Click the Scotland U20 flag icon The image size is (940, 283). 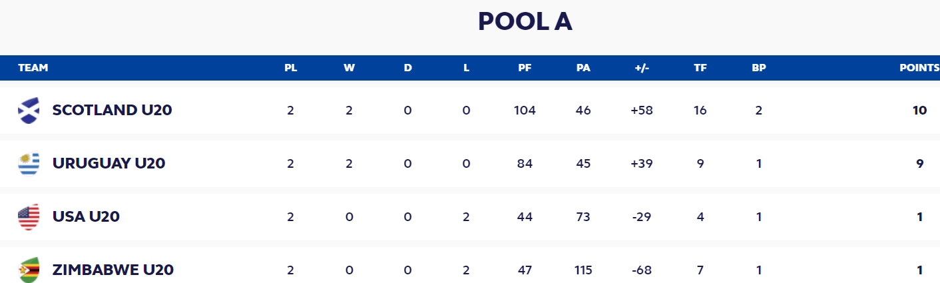click(29, 111)
